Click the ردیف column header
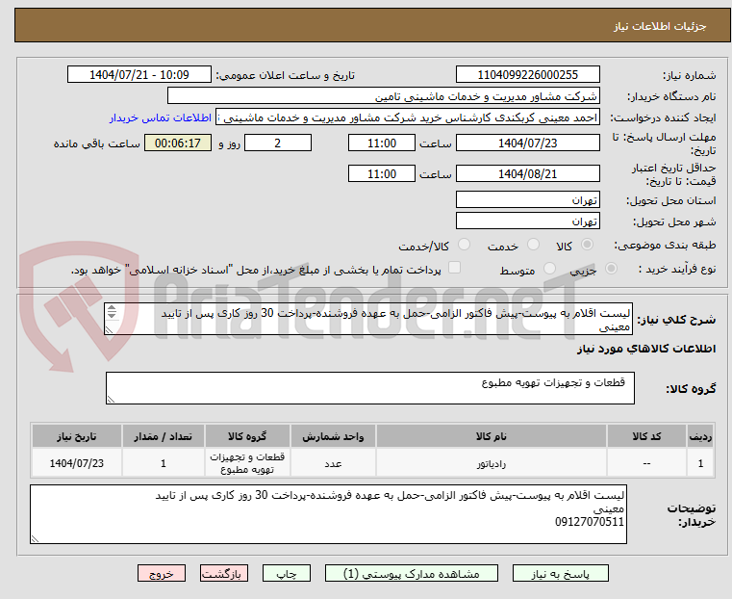 click(x=700, y=436)
